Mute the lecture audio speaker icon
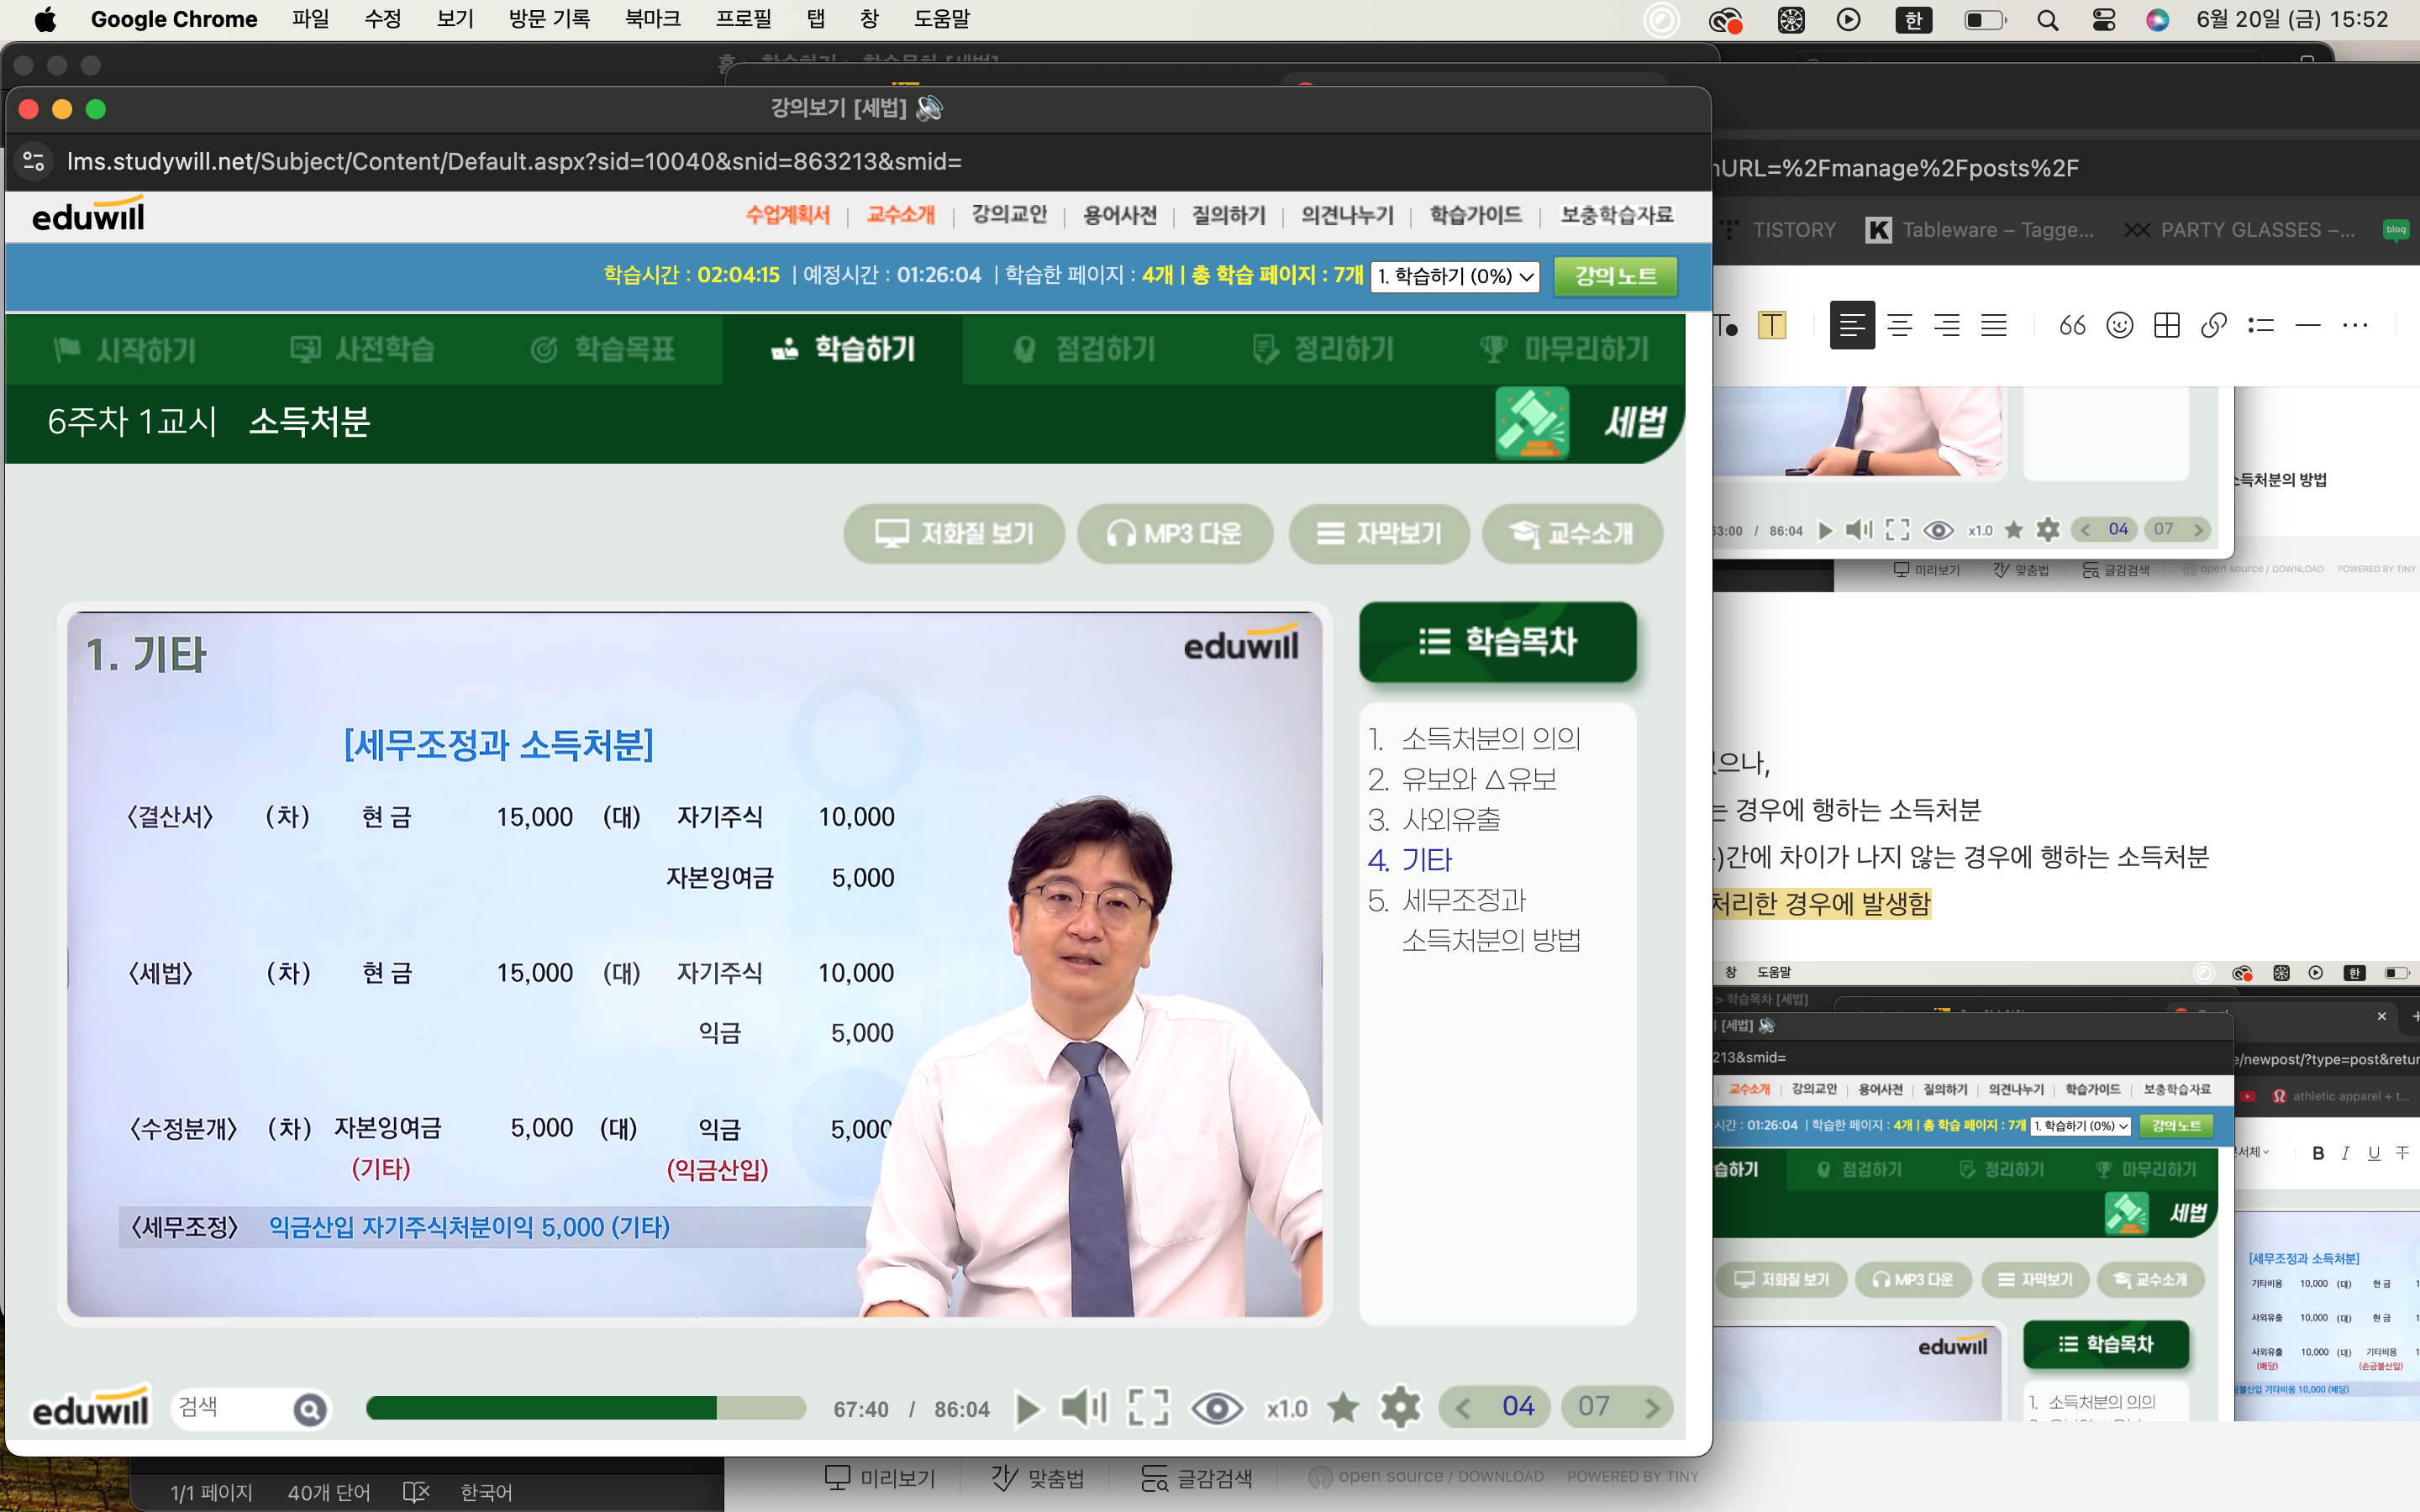Image resolution: width=2420 pixels, height=1512 pixels. (1083, 1408)
